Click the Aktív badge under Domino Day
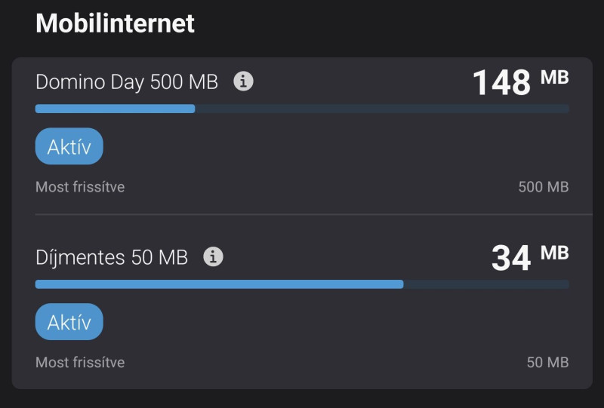The image size is (604, 408). (69, 146)
